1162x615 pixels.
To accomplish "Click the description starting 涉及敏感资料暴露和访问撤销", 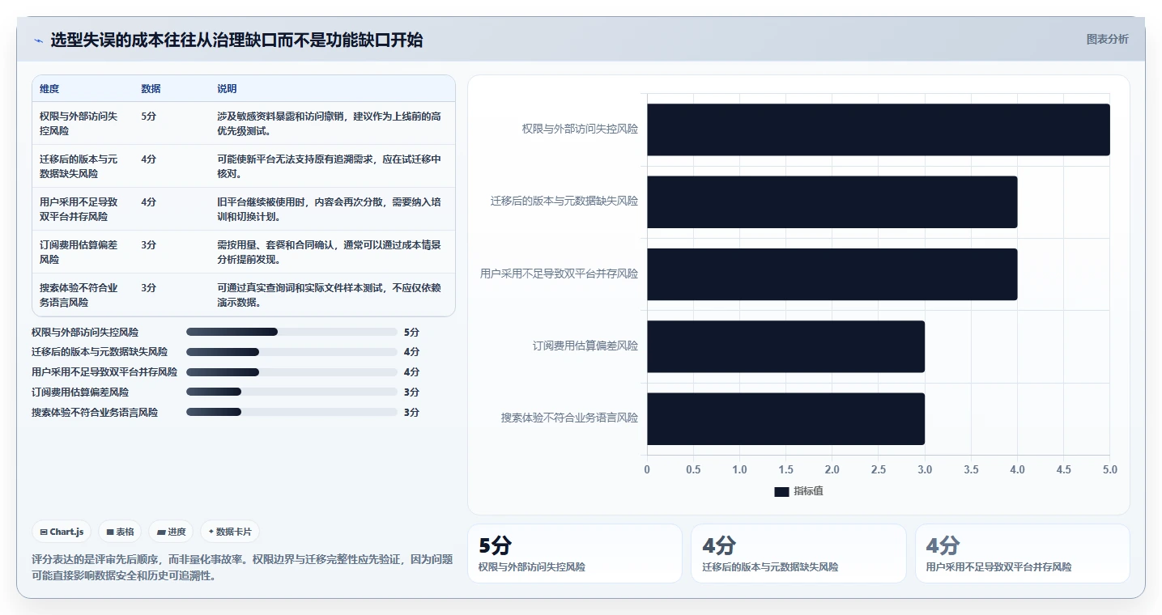I will pos(329,123).
